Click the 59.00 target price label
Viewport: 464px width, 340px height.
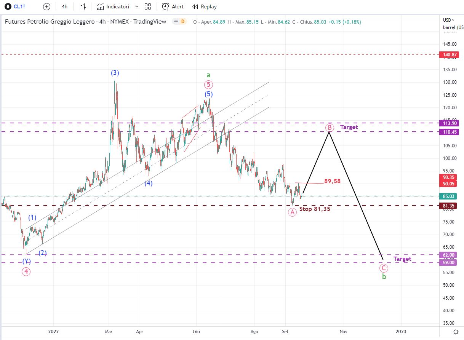point(448,262)
